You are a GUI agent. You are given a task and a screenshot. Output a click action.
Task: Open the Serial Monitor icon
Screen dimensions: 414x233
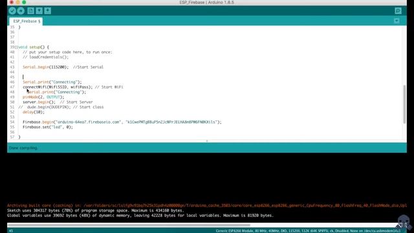click(x=398, y=11)
